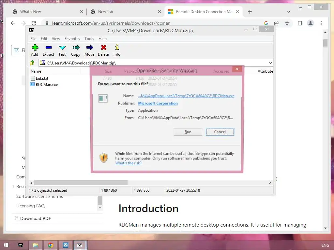Click the up-folder icon beside address bar
Viewport: 334px width, 250px height.
pyautogui.click(x=32, y=63)
